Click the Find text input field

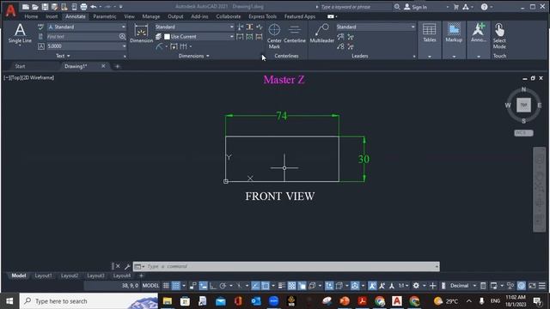[x=82, y=36]
